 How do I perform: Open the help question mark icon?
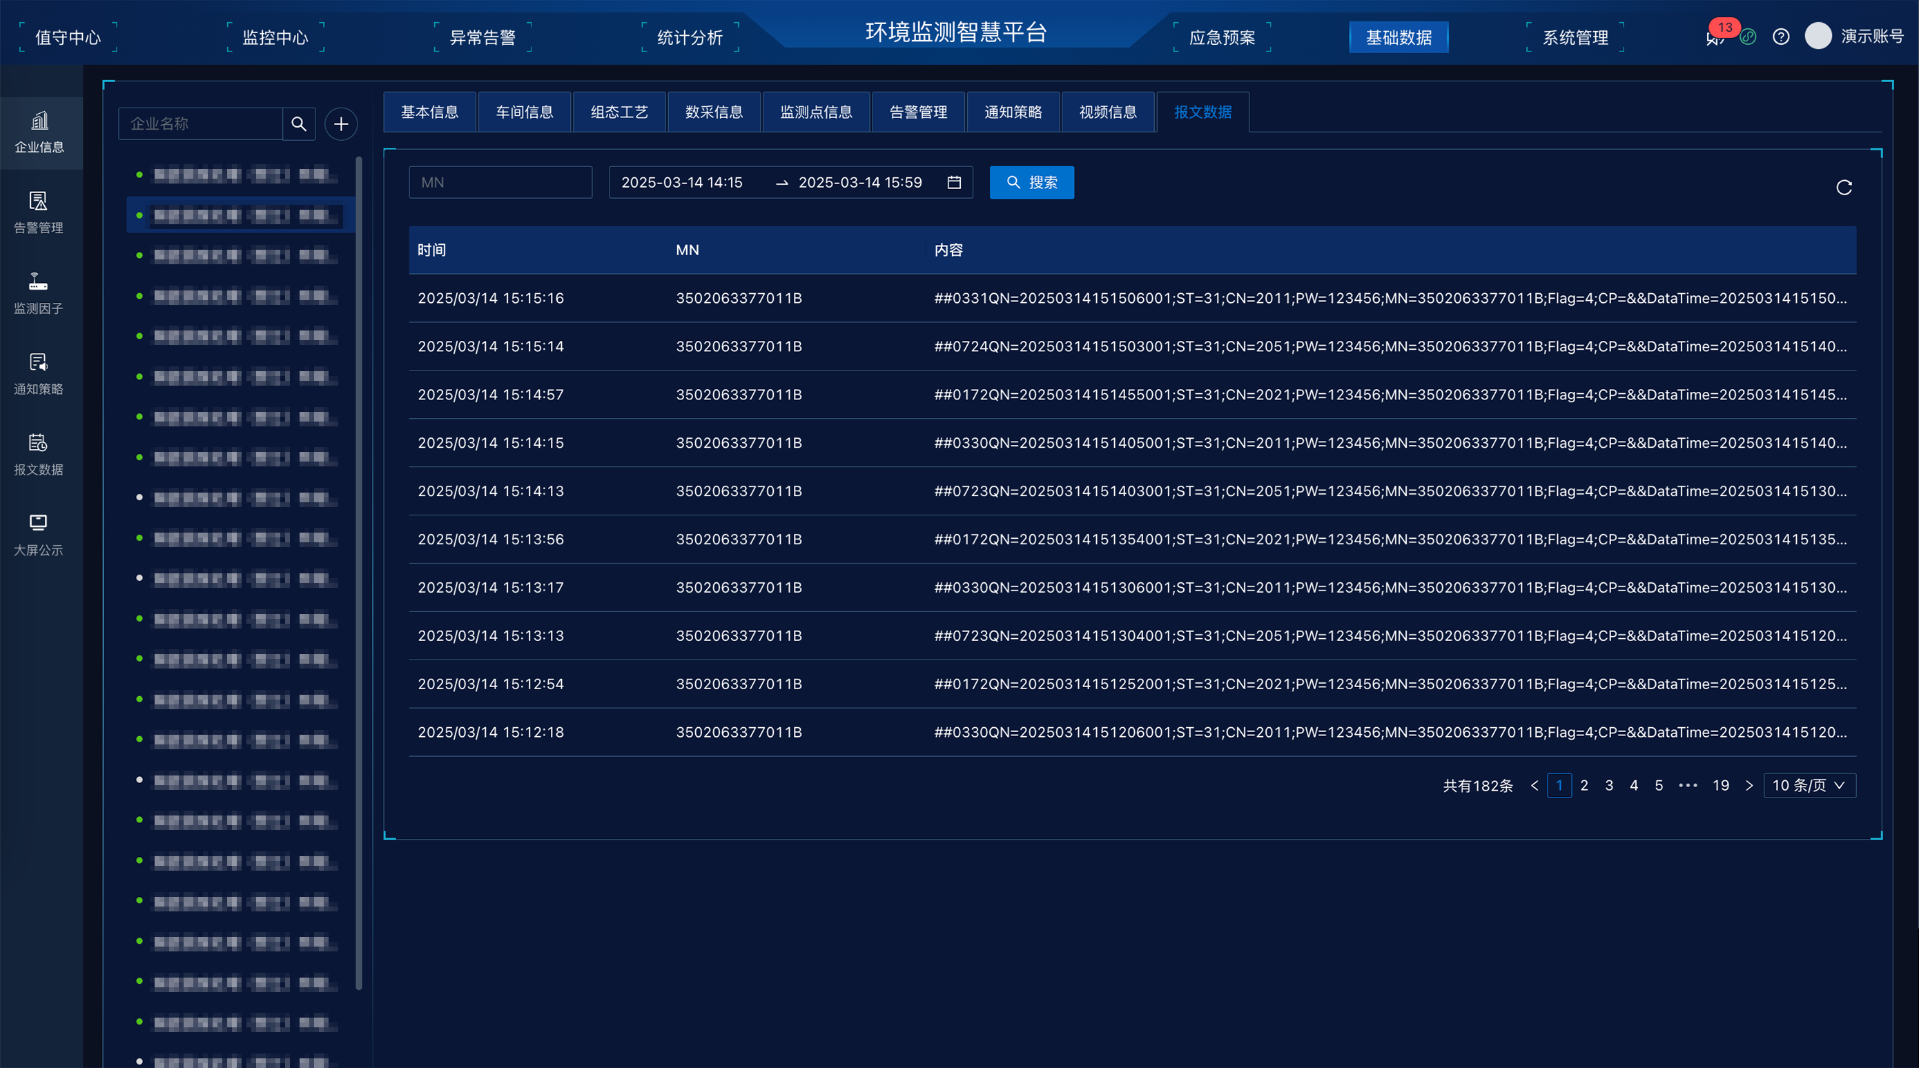(x=1780, y=37)
